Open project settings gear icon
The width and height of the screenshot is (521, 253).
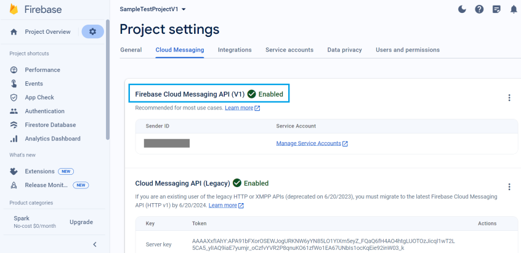point(93,31)
